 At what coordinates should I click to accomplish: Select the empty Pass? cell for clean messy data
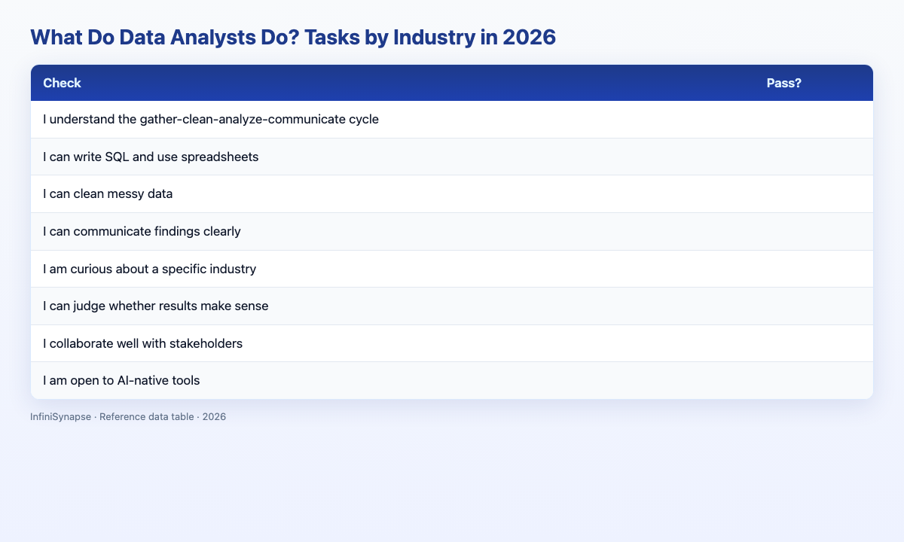coord(814,194)
